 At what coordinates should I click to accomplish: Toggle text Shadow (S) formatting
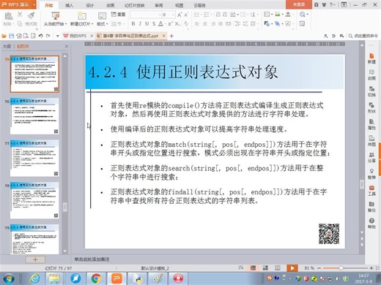(154, 23)
